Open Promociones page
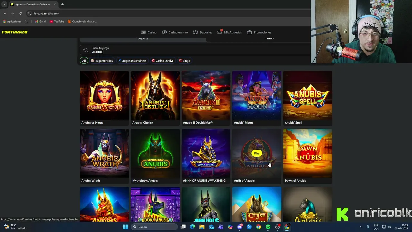 point(259,32)
